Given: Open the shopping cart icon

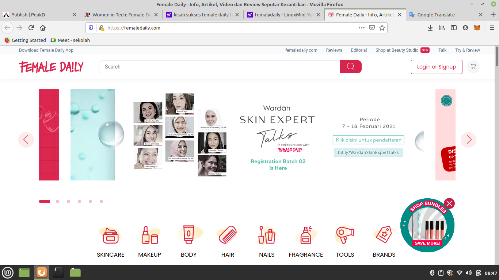Looking at the screenshot, I should click(x=473, y=67).
